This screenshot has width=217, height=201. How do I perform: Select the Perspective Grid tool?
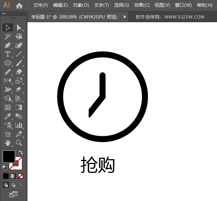coord(19,98)
